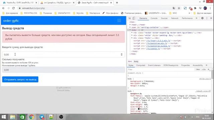Open Chrome three-dot menu

210,8
